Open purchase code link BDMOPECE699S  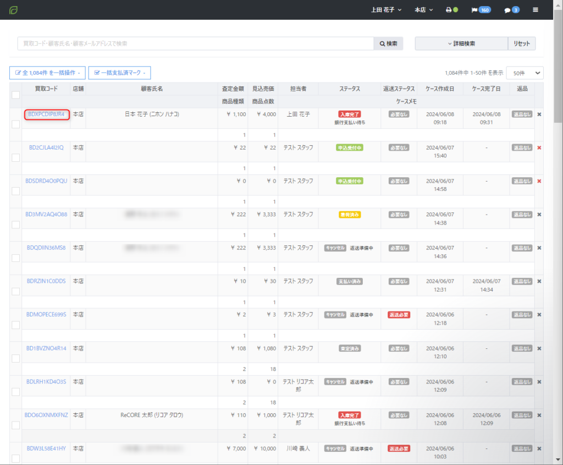[x=46, y=315]
